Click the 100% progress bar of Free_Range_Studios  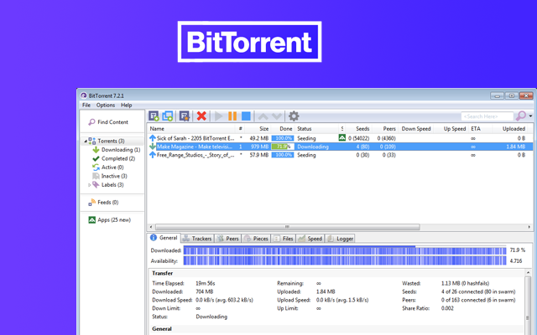[x=283, y=155]
